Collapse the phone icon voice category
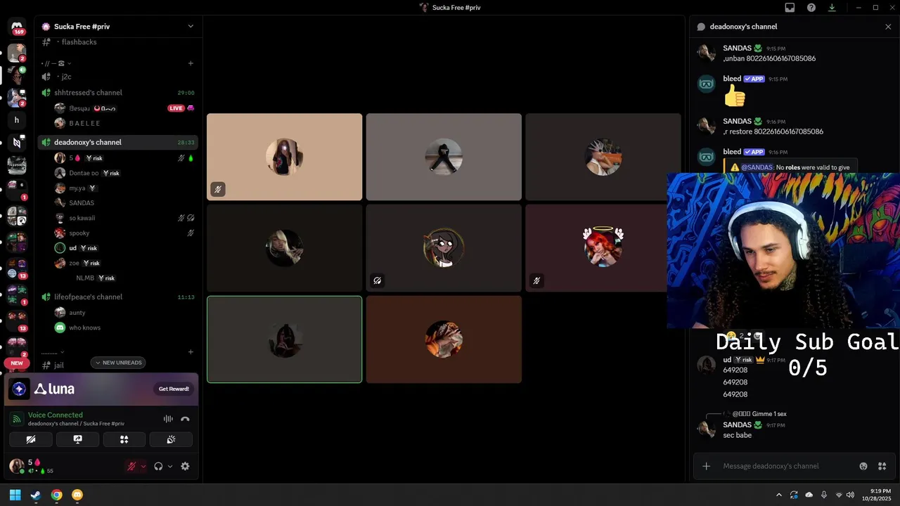This screenshot has height=506, width=900. point(56,63)
